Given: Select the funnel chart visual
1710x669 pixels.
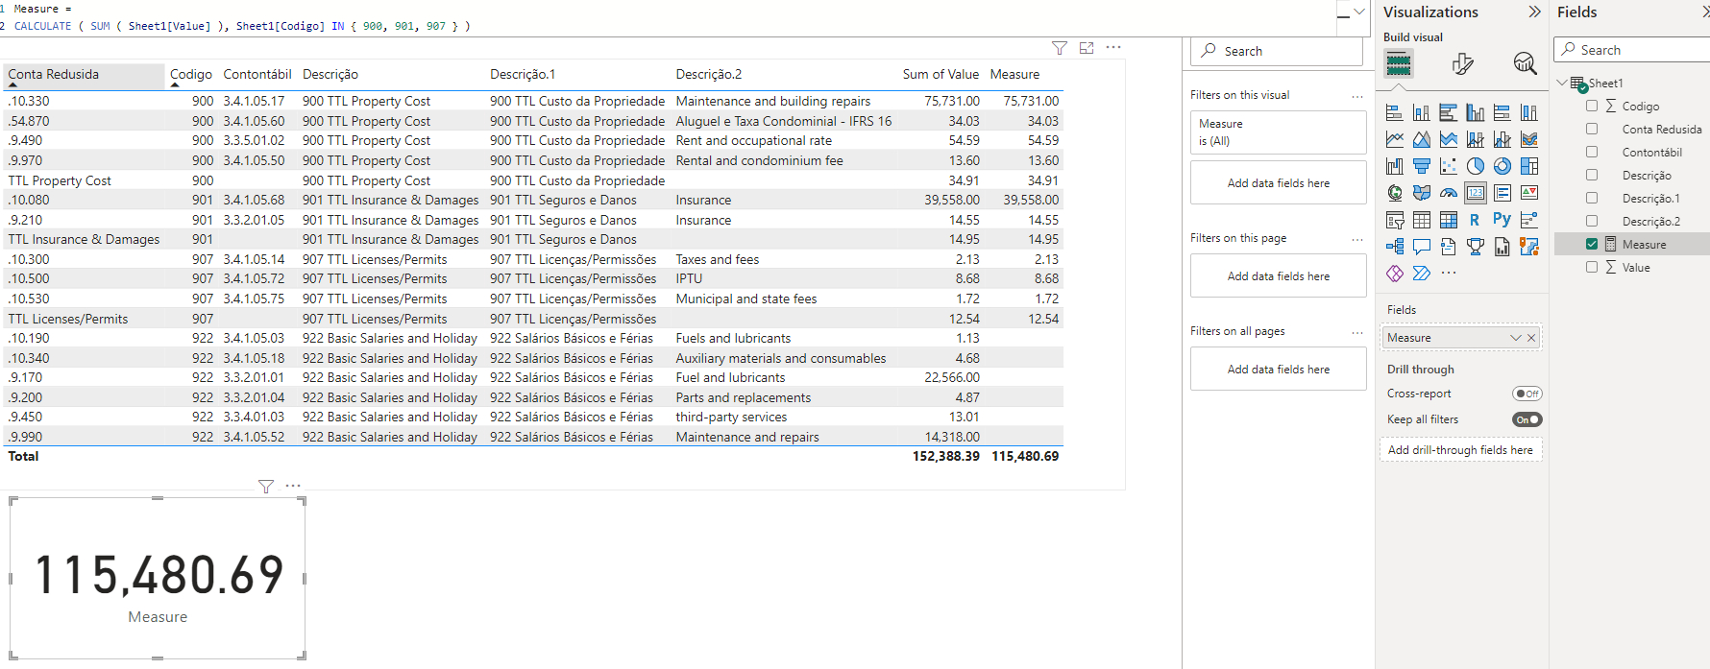Looking at the screenshot, I should (1422, 166).
